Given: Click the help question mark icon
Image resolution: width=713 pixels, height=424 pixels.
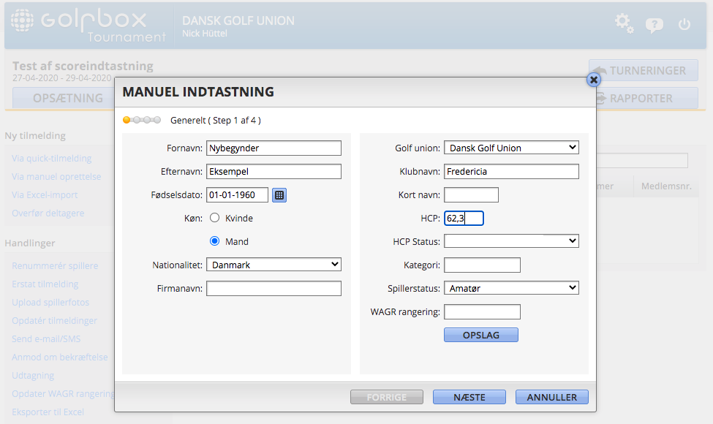Looking at the screenshot, I should (x=654, y=25).
